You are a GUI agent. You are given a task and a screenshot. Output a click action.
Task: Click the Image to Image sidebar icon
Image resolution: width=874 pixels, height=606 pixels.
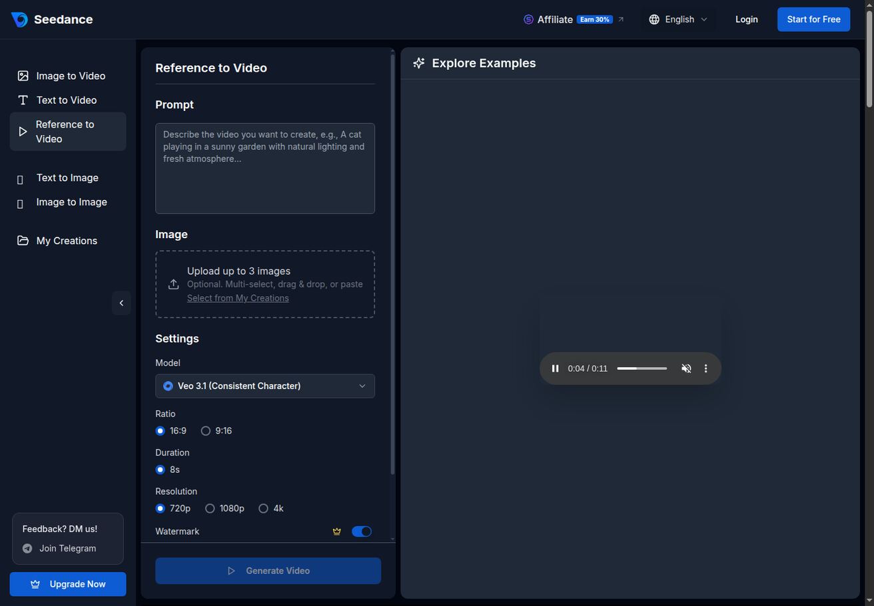pos(20,204)
